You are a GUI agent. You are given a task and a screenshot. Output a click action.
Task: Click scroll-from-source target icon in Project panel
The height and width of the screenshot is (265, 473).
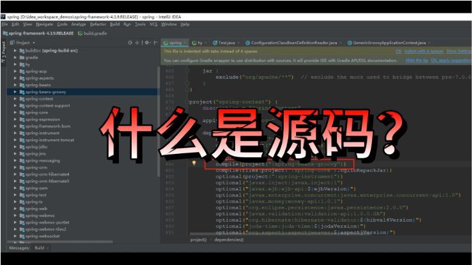pos(130,43)
